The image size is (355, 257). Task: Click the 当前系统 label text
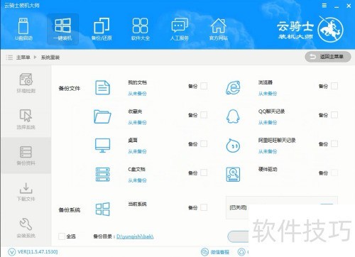tap(137, 204)
